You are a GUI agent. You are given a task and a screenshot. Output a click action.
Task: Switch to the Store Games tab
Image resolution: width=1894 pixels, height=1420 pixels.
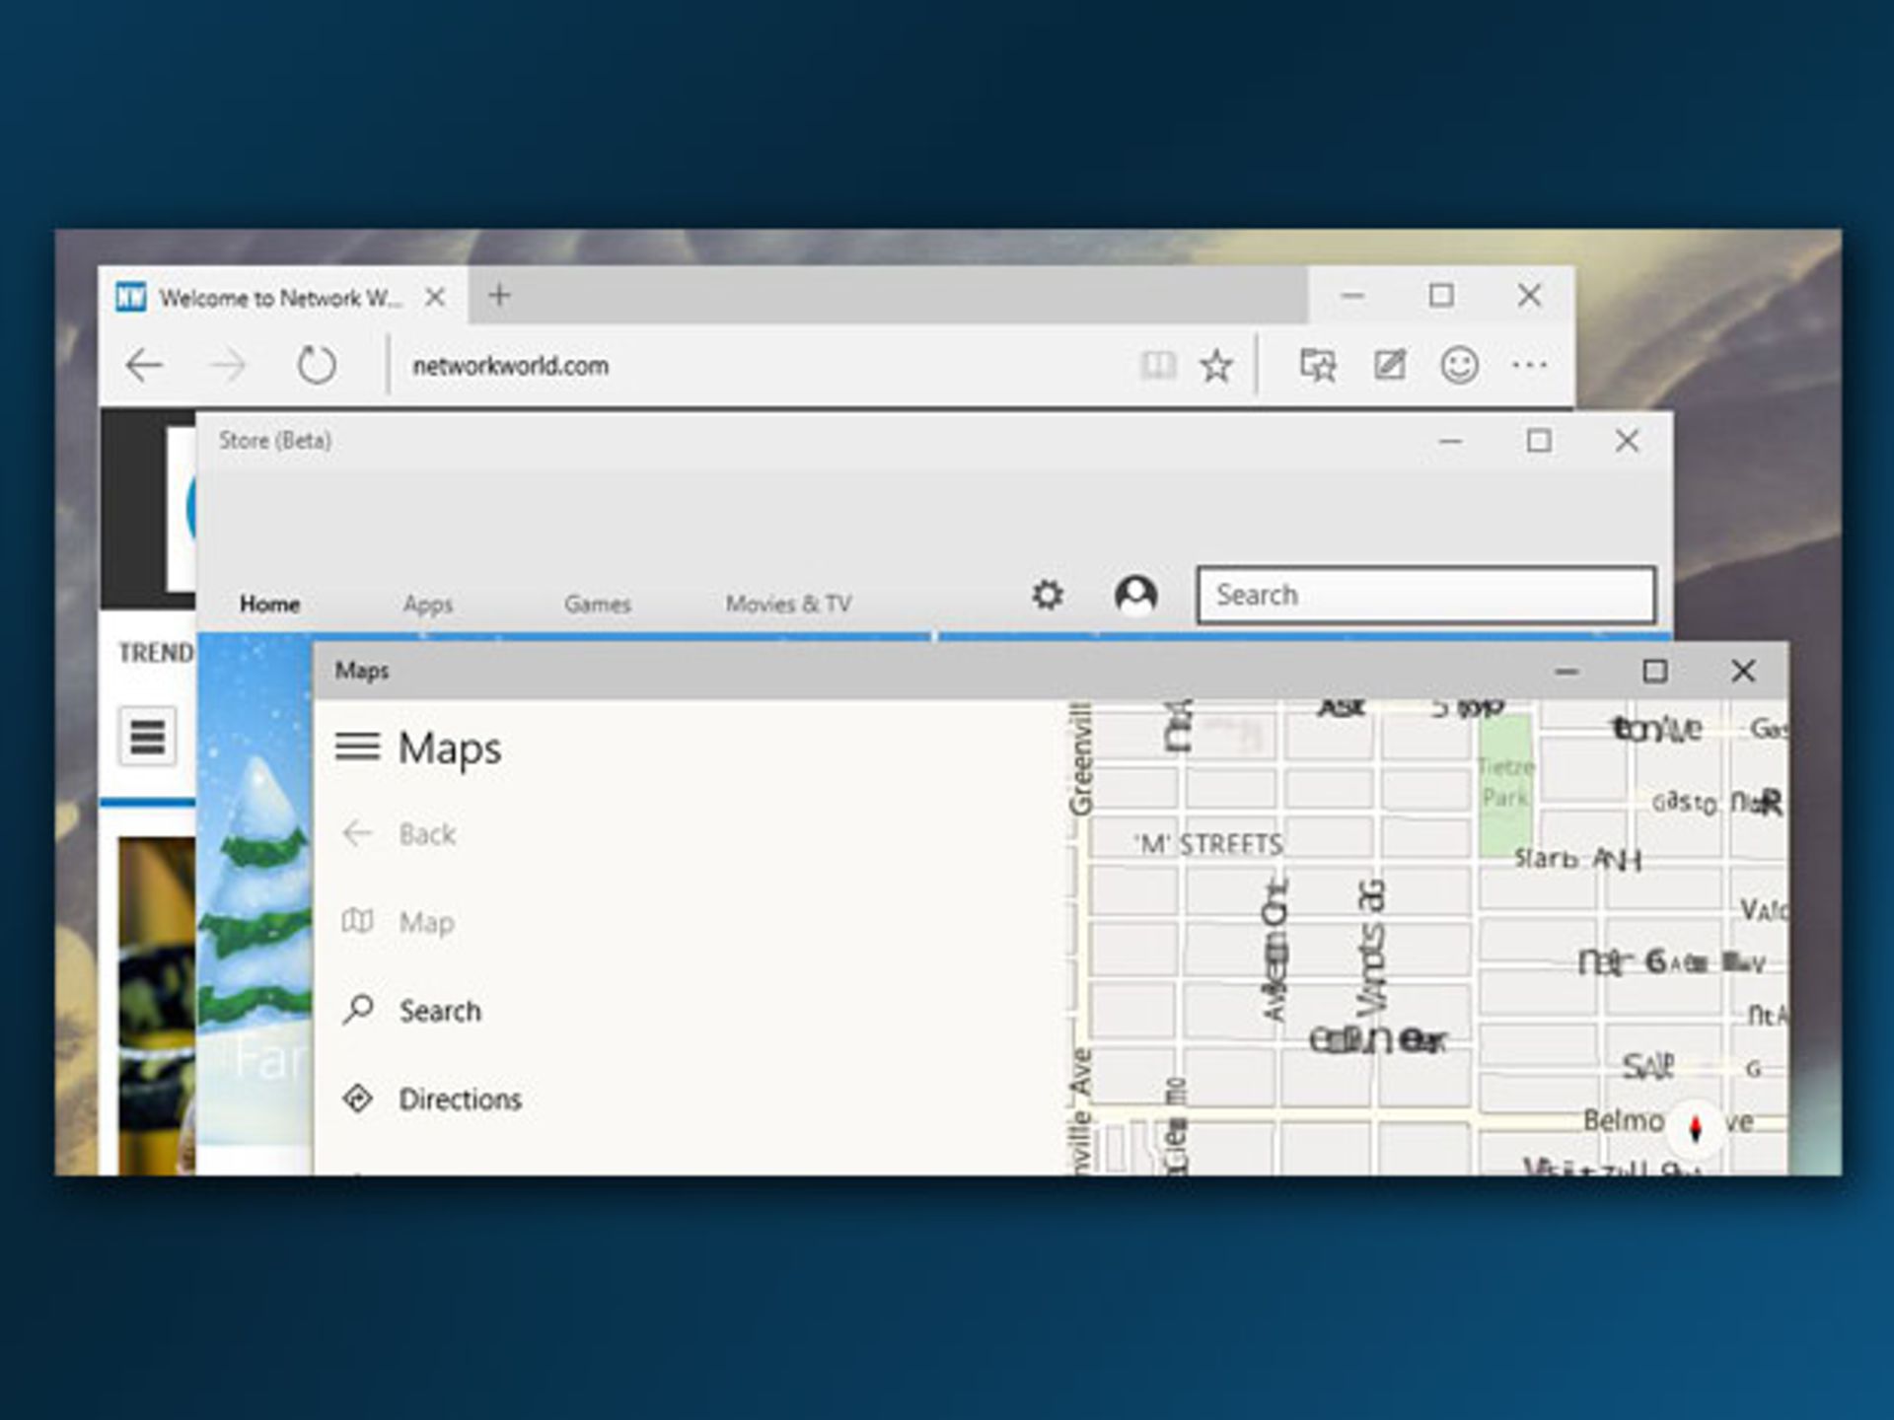tap(597, 603)
